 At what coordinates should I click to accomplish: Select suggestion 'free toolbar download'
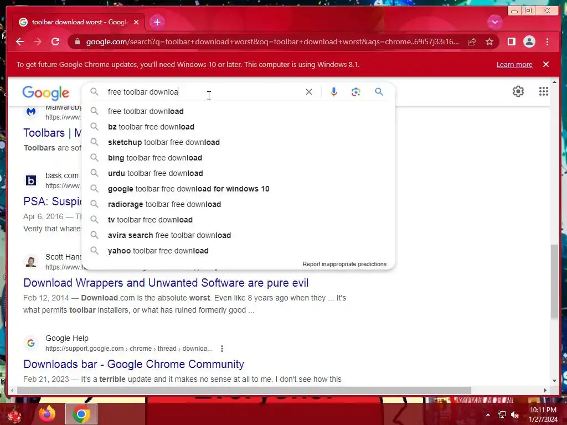[239, 111]
